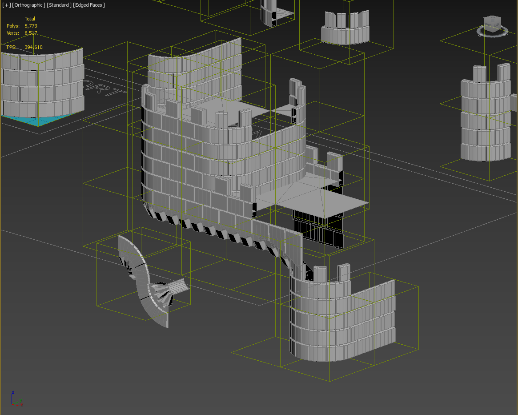Viewport: 518px width, 415px height.
Task: Open the Orthographic point-of-view viewport menu
Action: (x=29, y=5)
